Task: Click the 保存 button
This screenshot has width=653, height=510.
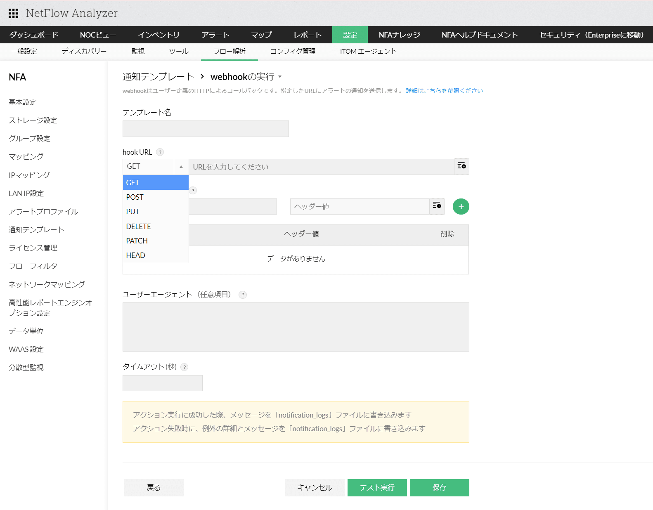Action: [x=439, y=488]
